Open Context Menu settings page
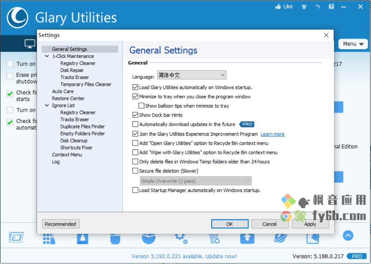The height and width of the screenshot is (264, 371). pyautogui.click(x=67, y=155)
